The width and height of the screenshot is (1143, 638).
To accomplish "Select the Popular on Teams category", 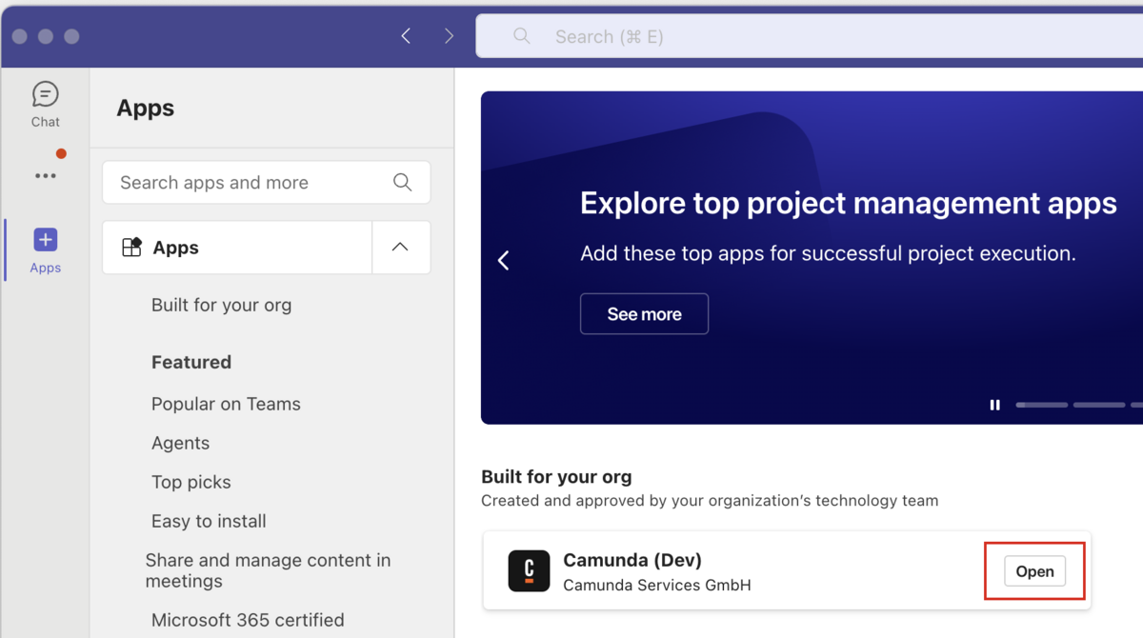I will (226, 404).
